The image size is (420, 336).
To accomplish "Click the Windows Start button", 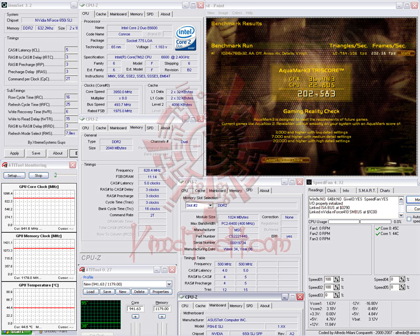I will coord(17,332).
